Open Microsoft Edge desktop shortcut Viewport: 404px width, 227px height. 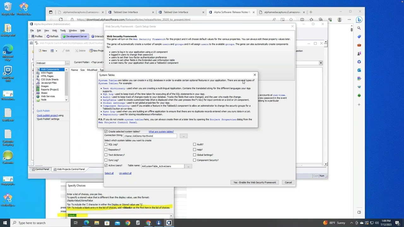click(x=8, y=53)
